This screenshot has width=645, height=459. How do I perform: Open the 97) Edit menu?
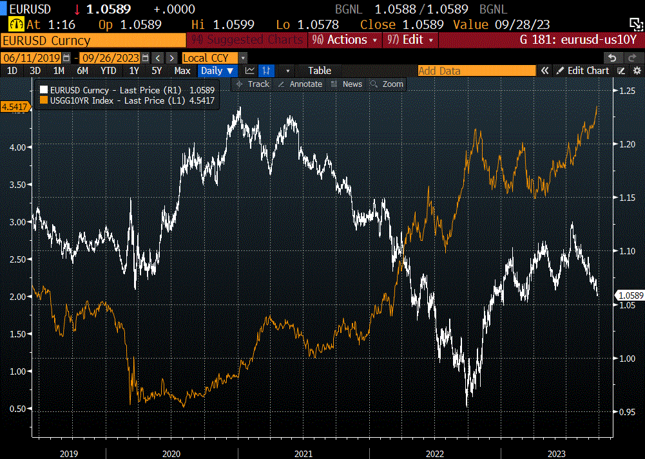coord(410,40)
